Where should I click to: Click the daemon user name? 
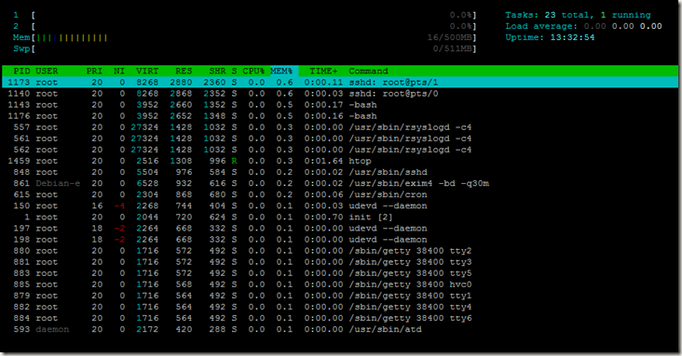(x=52, y=330)
